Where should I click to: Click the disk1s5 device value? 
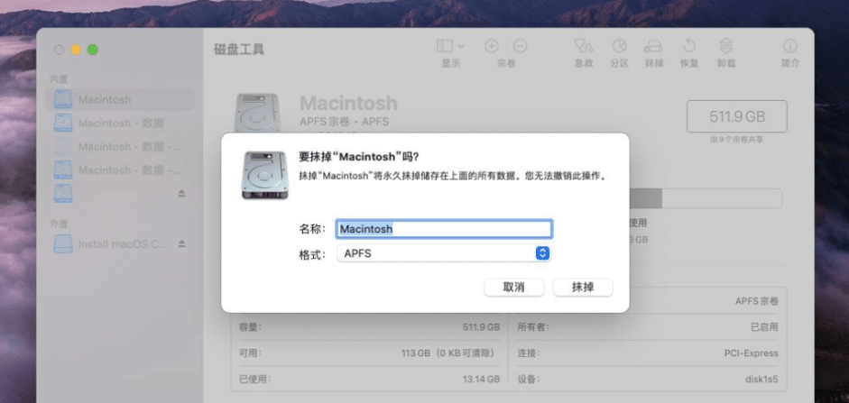pos(761,380)
